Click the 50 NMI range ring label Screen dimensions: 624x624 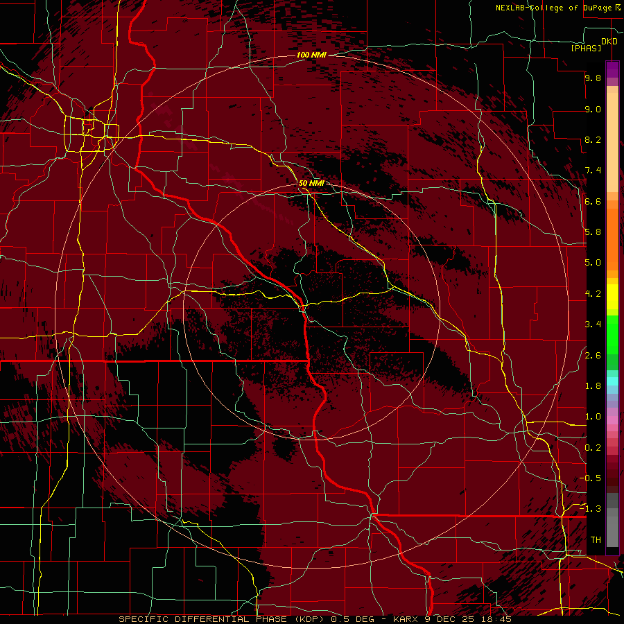pos(311,184)
